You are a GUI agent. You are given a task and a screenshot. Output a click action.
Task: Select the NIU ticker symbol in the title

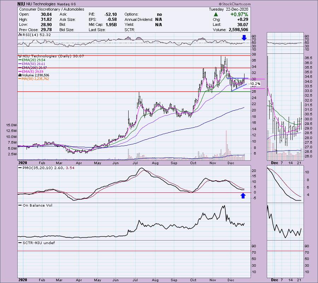pos(21,4)
